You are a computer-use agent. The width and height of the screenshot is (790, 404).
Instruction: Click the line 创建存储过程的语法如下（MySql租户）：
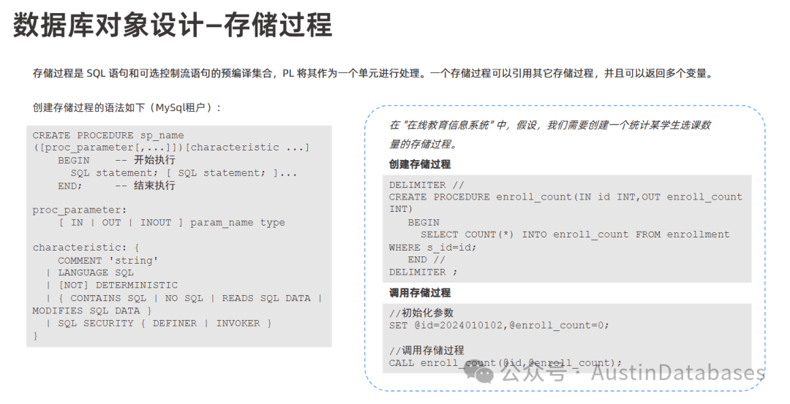(127, 107)
